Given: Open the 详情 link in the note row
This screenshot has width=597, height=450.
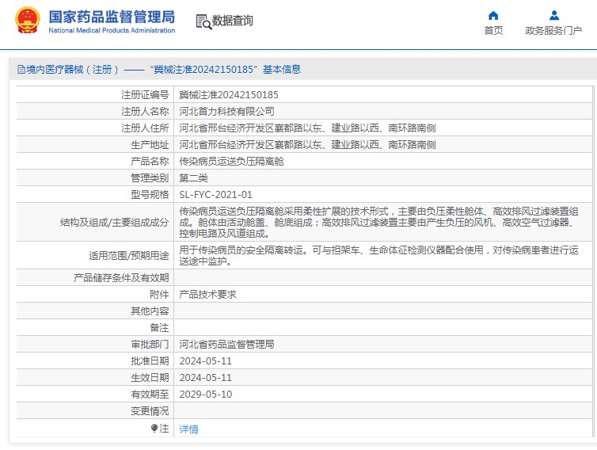Looking at the screenshot, I should (x=189, y=429).
